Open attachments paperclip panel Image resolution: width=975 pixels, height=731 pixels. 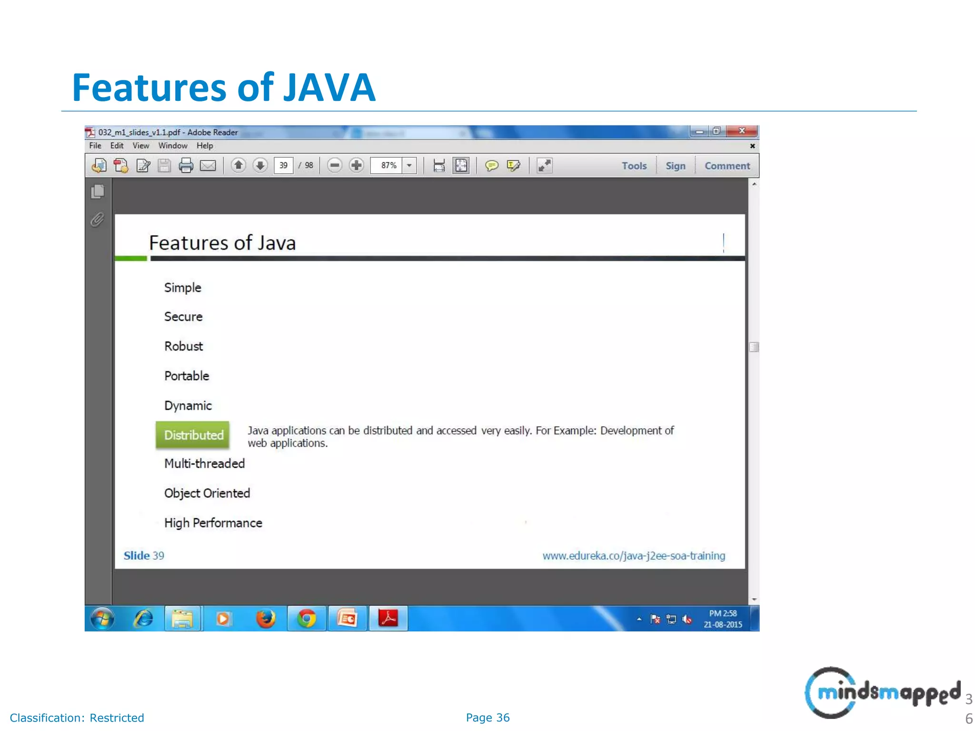pos(97,220)
